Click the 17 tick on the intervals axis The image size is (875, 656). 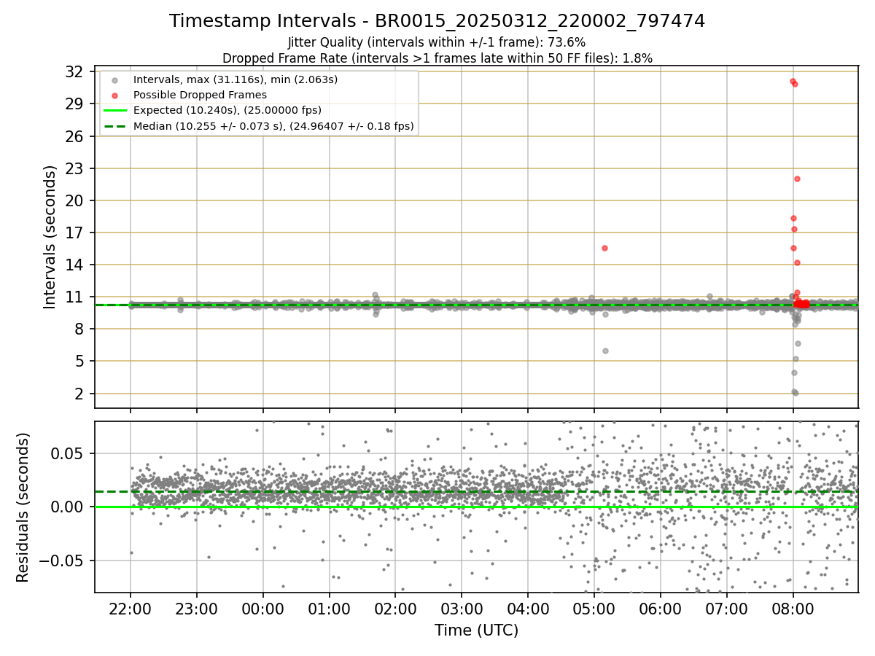pos(74,233)
